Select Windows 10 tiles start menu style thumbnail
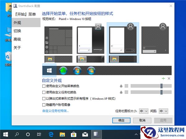Viewport: 186px width, 139px height. [x=58, y=40]
